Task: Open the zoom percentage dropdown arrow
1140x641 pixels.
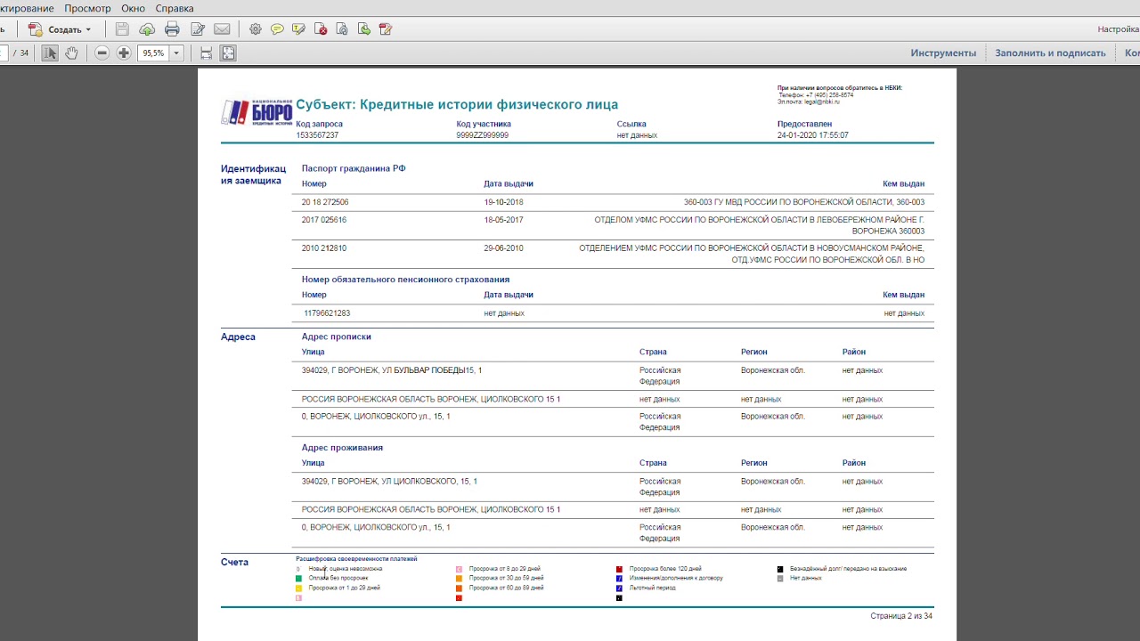Action: click(x=176, y=53)
